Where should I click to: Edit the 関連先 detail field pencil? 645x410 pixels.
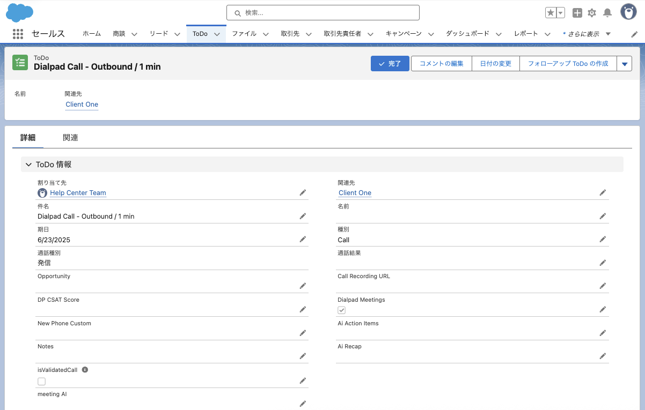[603, 192]
